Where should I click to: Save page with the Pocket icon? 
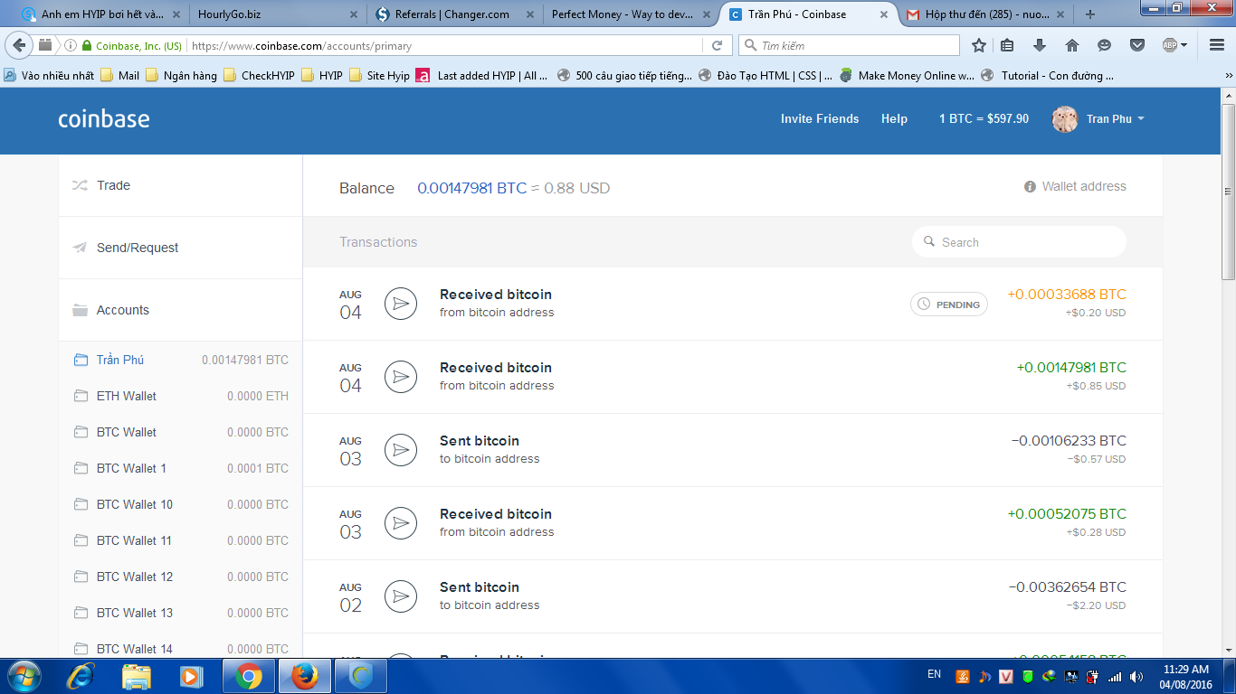tap(1137, 45)
